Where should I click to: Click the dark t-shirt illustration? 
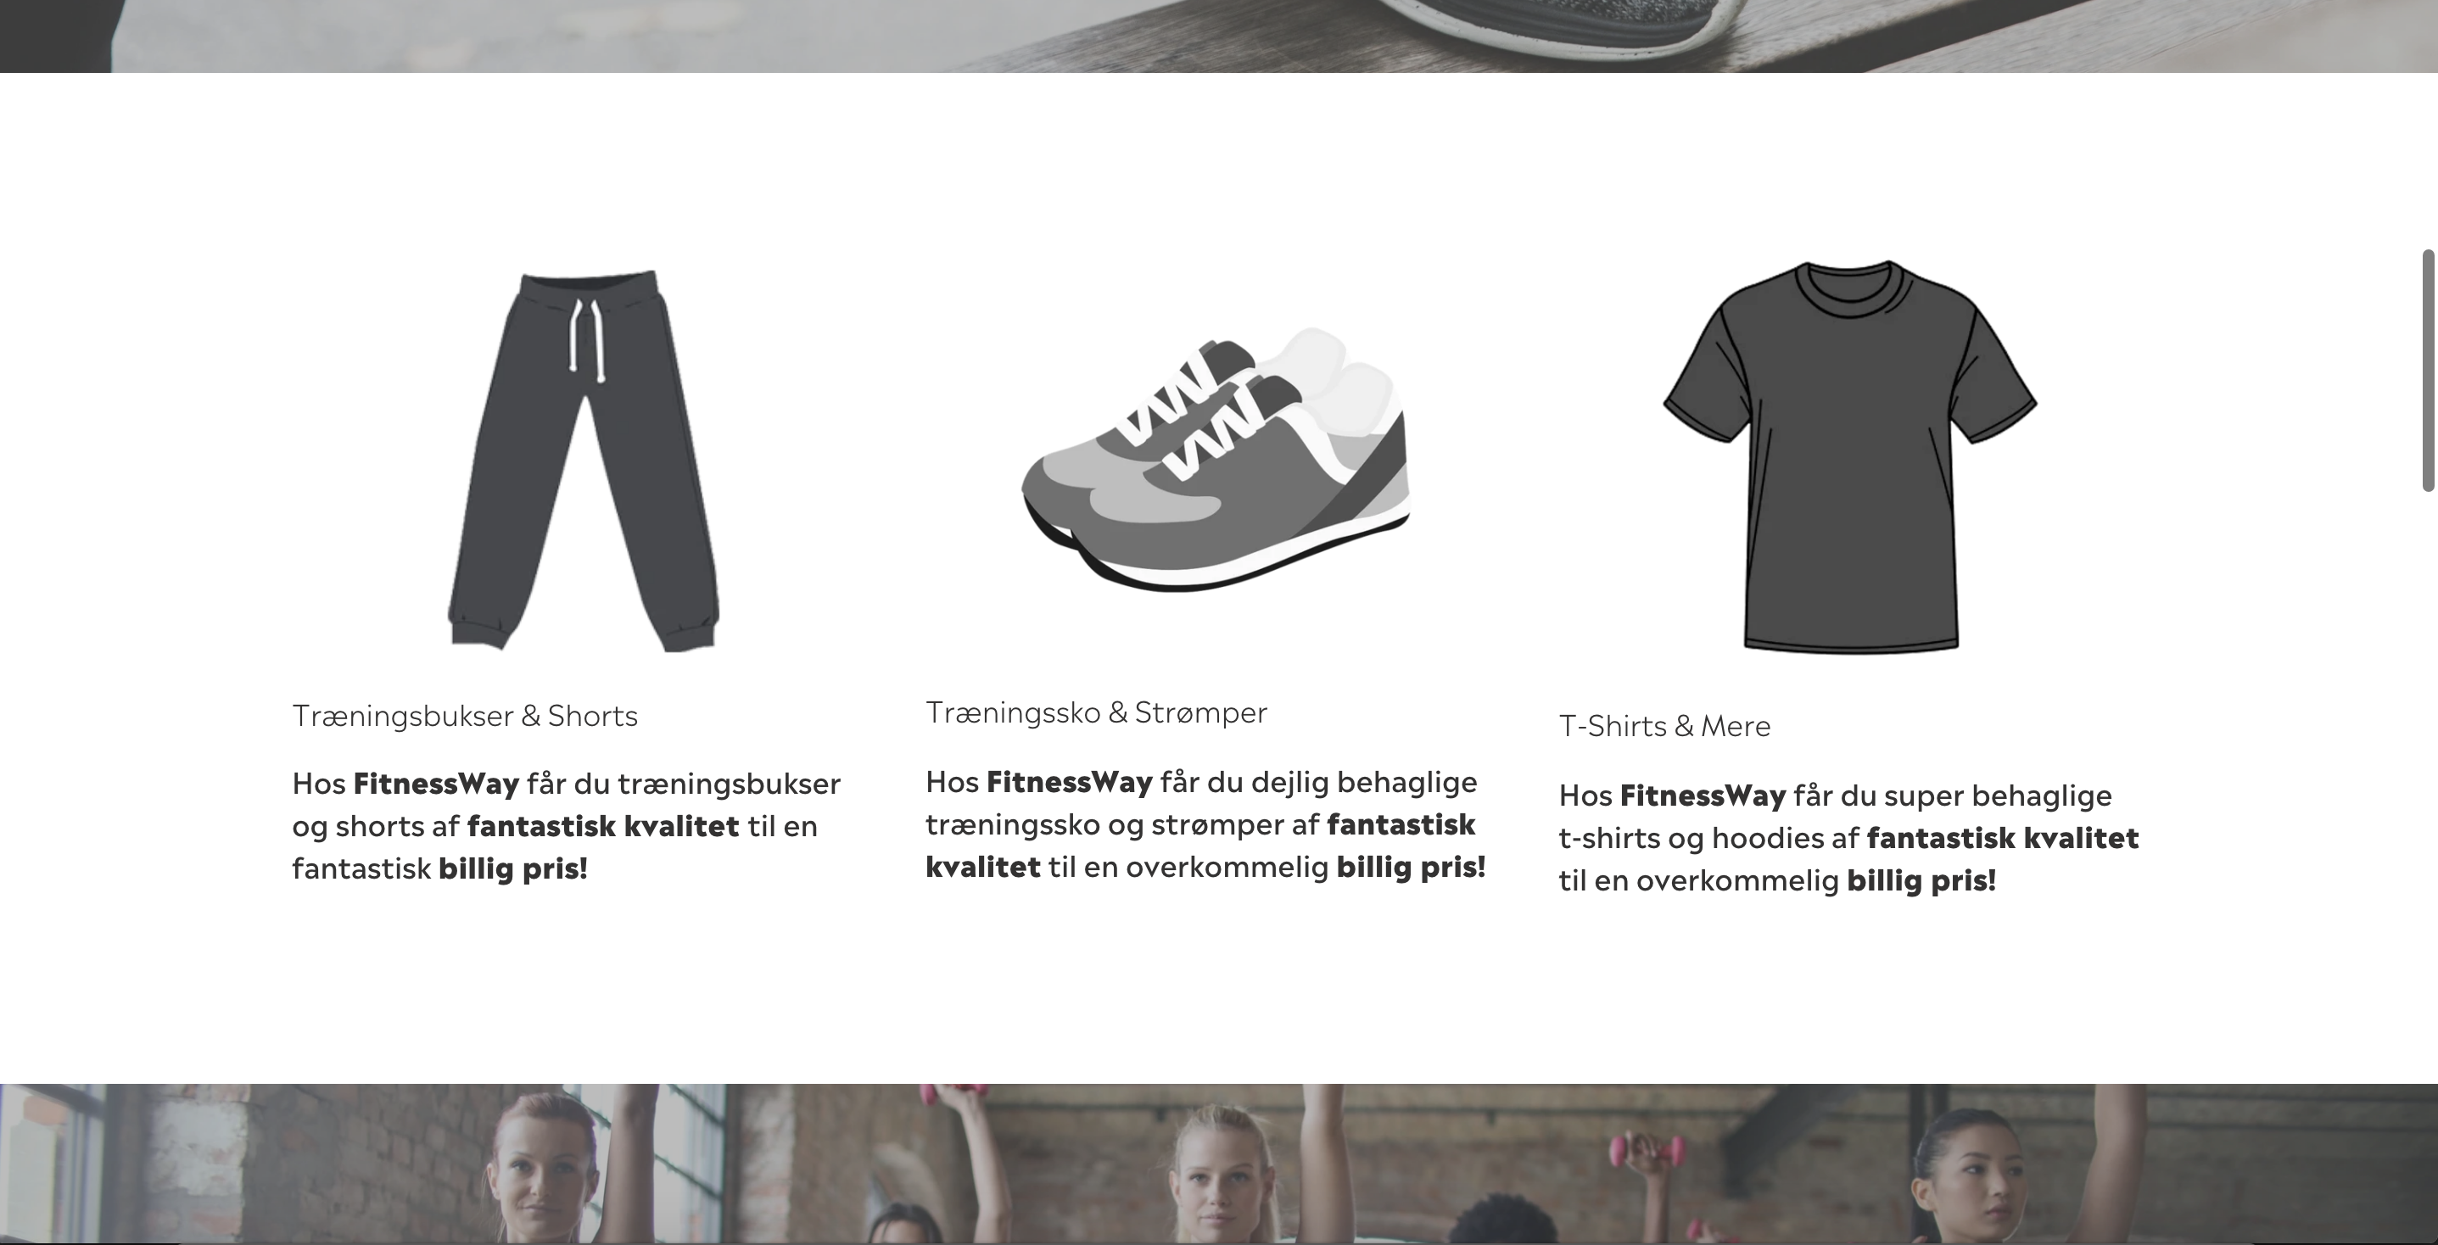(x=1850, y=457)
